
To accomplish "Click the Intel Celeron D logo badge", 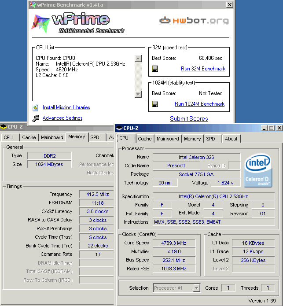I will pyautogui.click(x=258, y=170).
